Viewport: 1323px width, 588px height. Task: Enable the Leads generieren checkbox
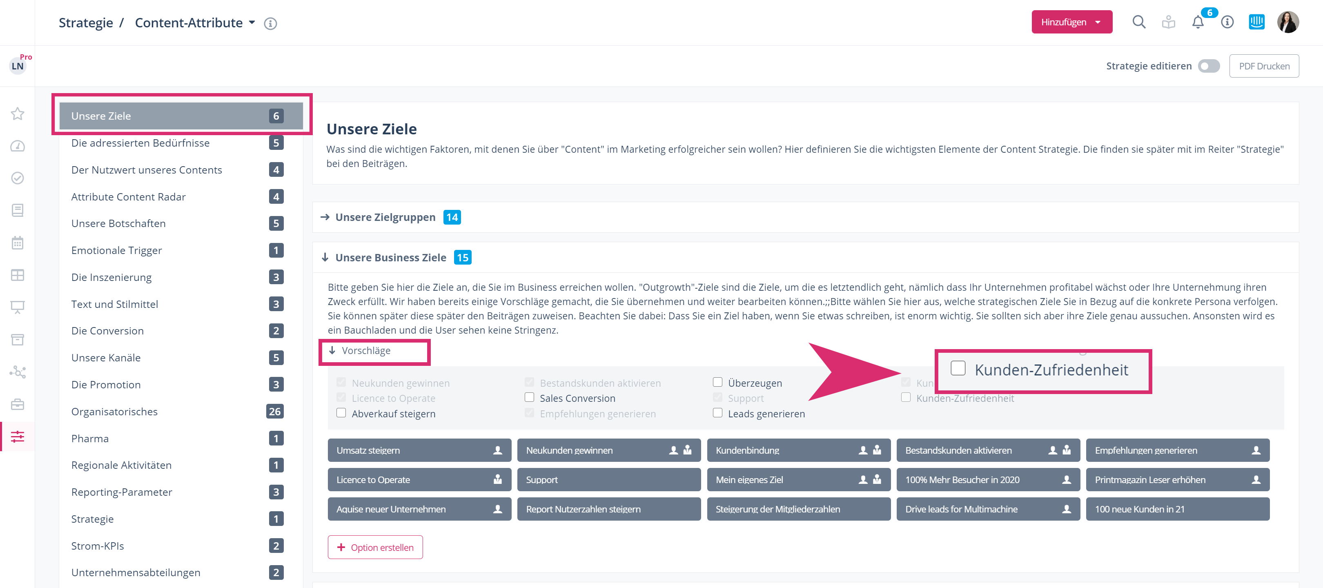(x=717, y=413)
